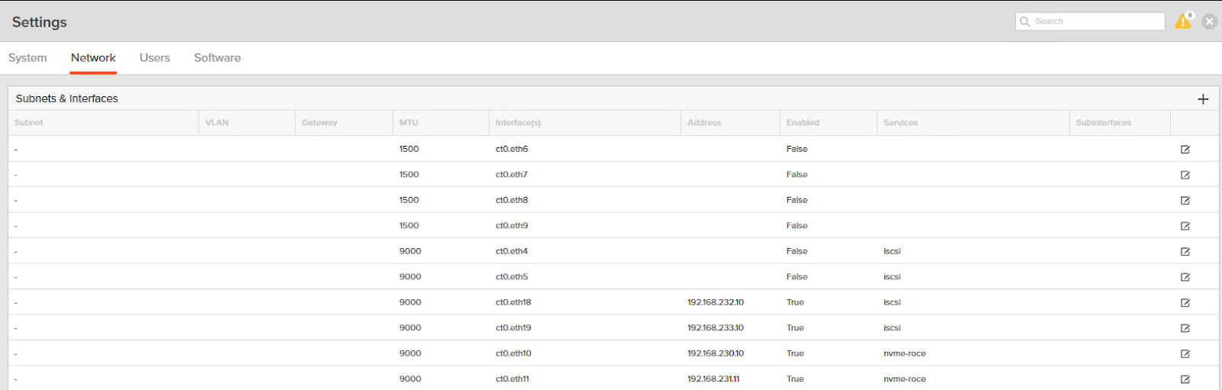
Task: Sort by the Address column header
Action: click(x=704, y=123)
